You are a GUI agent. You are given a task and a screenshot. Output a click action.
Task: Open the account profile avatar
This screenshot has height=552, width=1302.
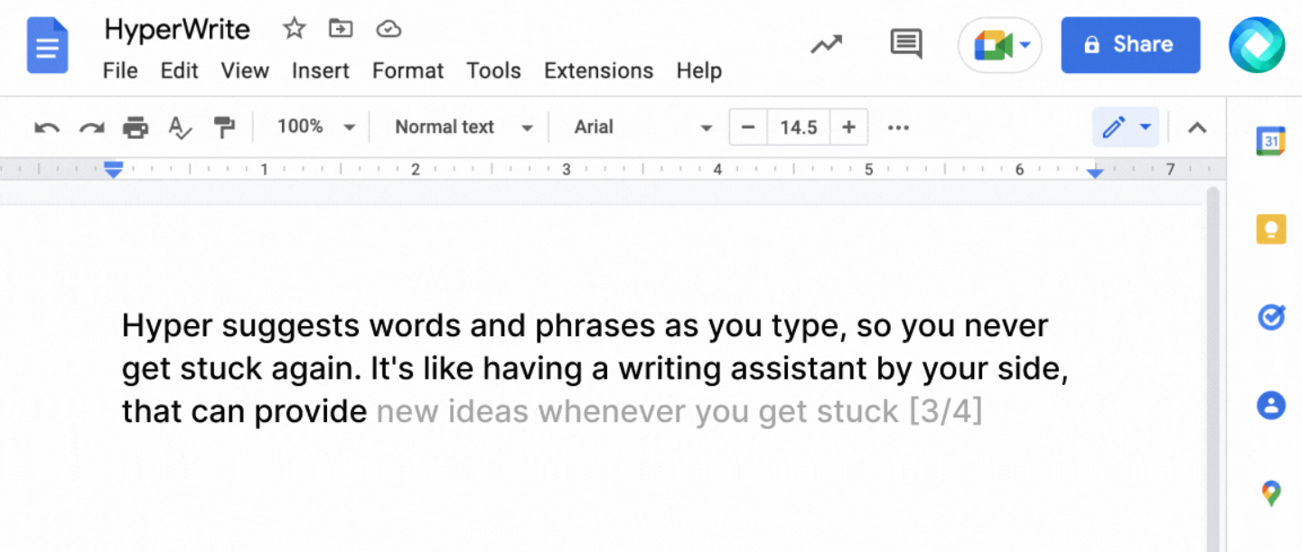coord(1256,45)
